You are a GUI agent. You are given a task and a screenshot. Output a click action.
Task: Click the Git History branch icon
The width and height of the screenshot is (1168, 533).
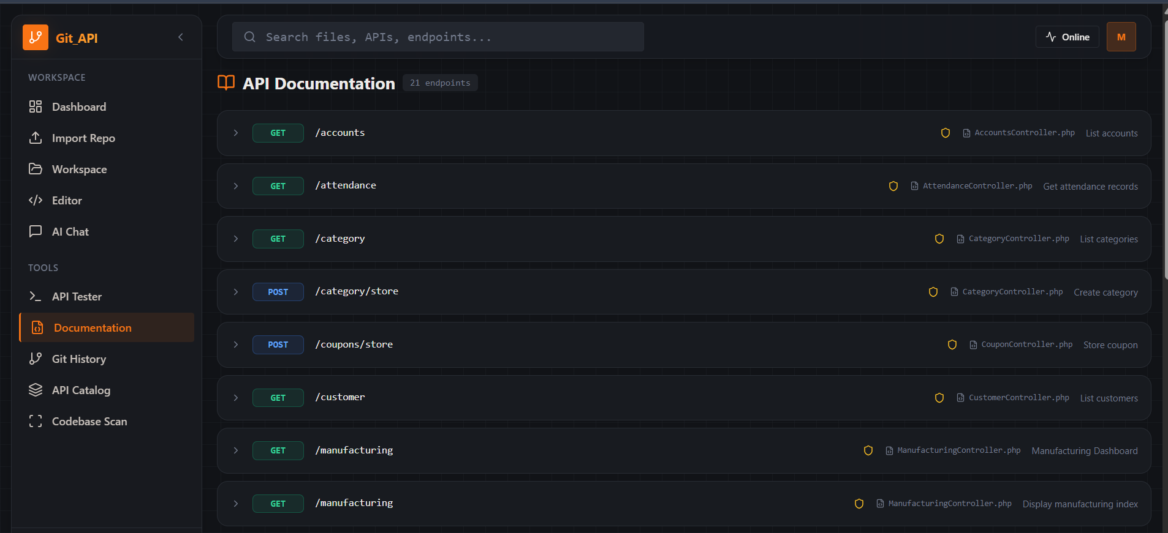[x=36, y=359]
